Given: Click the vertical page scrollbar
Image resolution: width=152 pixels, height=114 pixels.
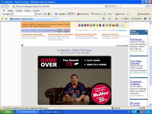Looking at the screenshot, I should (150, 66).
